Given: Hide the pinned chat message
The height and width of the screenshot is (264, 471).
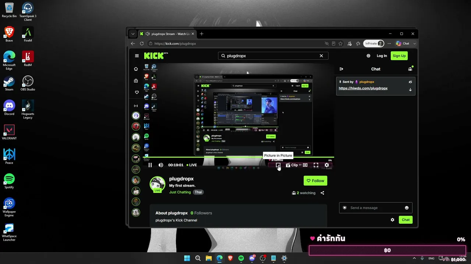Looking at the screenshot, I should coord(410,82).
